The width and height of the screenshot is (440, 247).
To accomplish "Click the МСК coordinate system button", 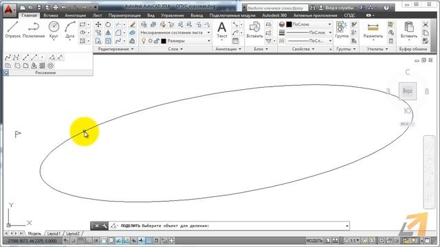I will coord(406,123).
